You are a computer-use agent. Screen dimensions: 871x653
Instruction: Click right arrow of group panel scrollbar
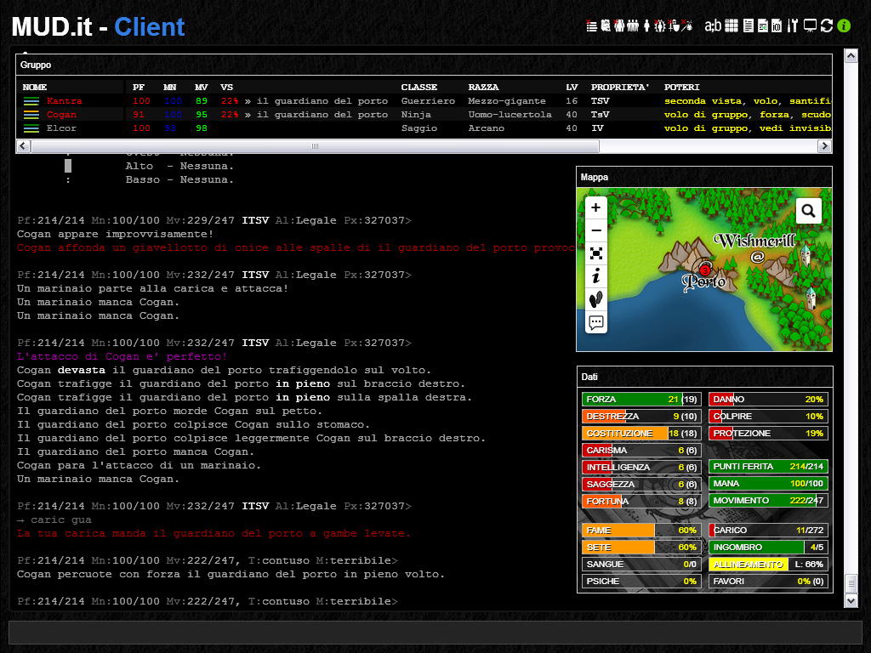(x=824, y=146)
